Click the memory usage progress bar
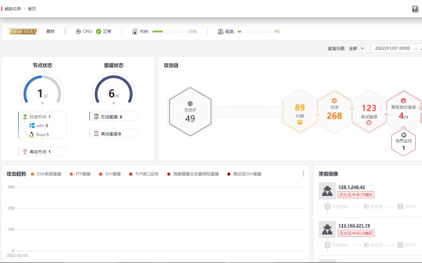422x263 pixels. 169,31
